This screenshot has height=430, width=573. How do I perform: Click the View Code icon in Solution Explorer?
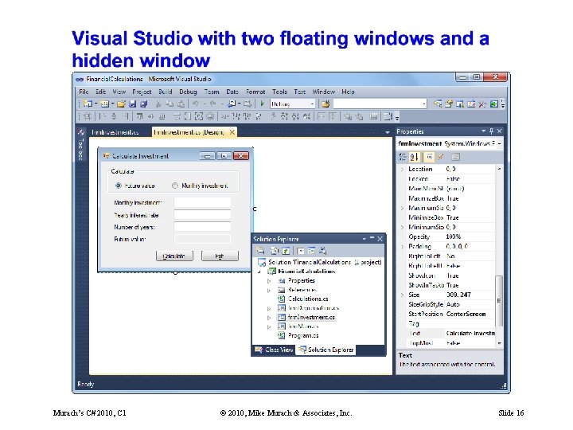tap(300, 251)
